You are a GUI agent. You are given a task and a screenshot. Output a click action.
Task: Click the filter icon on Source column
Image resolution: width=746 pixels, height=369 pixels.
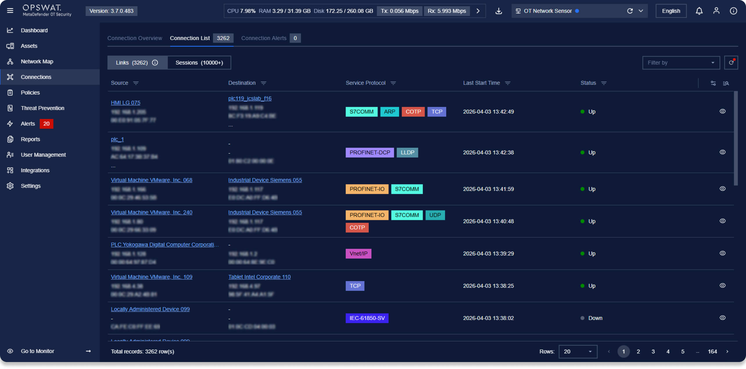(136, 83)
